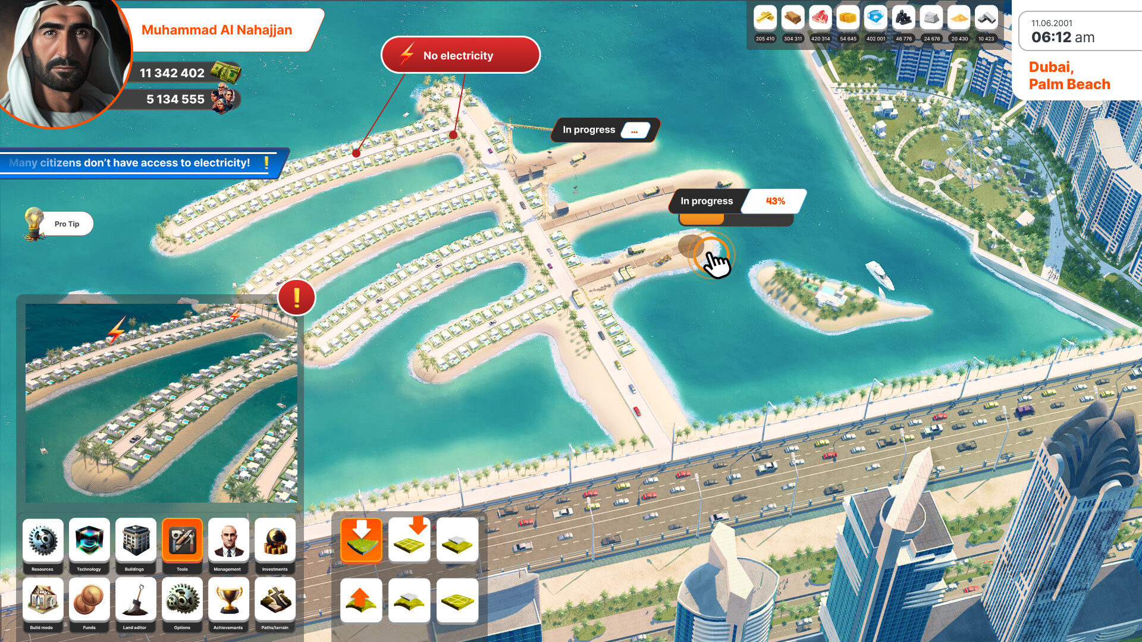
Task: Open the Pro Tip hint panel
Action: (x=67, y=224)
